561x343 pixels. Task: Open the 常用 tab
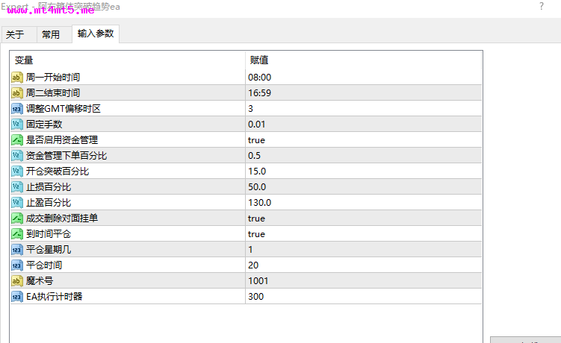pos(51,34)
